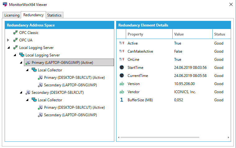The height and width of the screenshot is (148, 236).
Task: Click the MonitorWorX64 Viewer app icon in title bar
Action: point(5,4)
